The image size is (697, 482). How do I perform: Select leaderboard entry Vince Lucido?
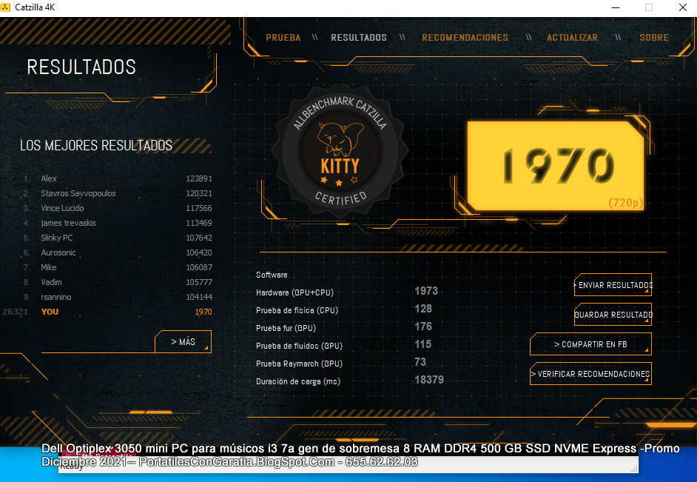[x=118, y=208]
